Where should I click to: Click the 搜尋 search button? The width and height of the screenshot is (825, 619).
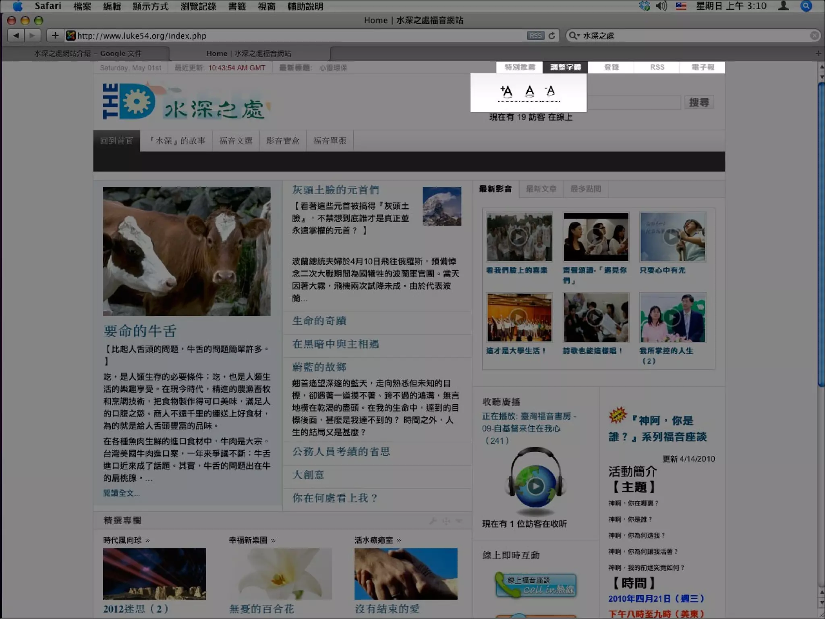tap(699, 102)
